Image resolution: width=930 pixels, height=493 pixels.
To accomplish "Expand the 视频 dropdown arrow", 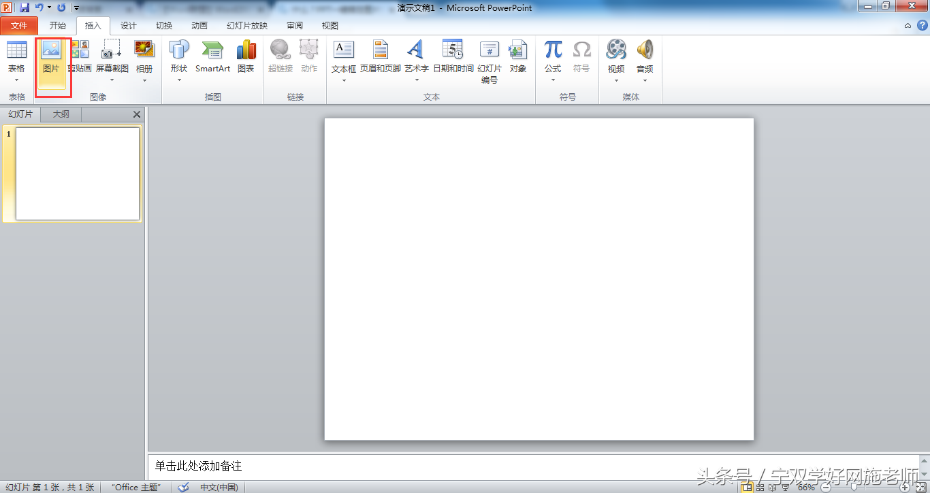I will click(x=616, y=80).
